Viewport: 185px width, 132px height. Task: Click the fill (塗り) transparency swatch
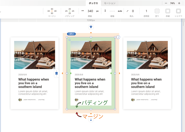click(157, 11)
